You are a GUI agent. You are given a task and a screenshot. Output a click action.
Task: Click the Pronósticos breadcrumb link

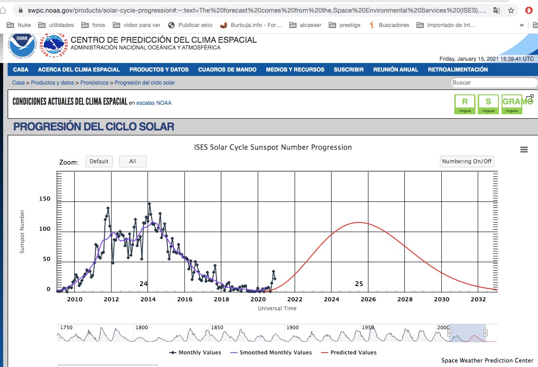pos(94,83)
